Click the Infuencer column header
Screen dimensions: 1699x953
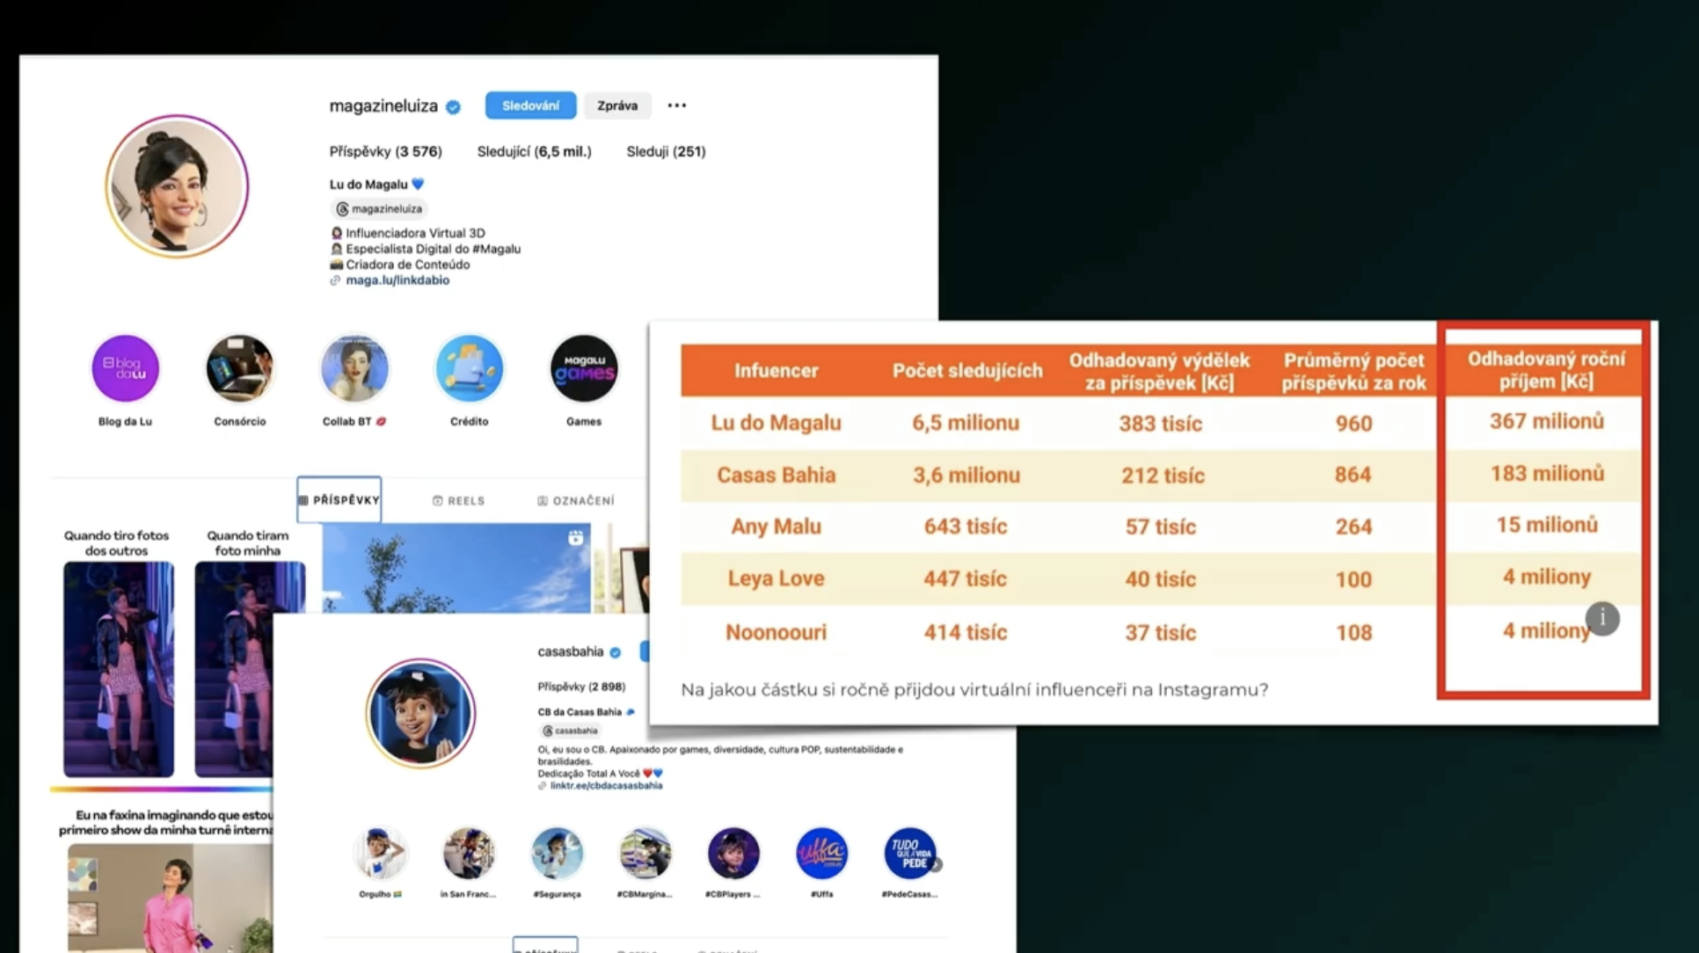(x=776, y=370)
